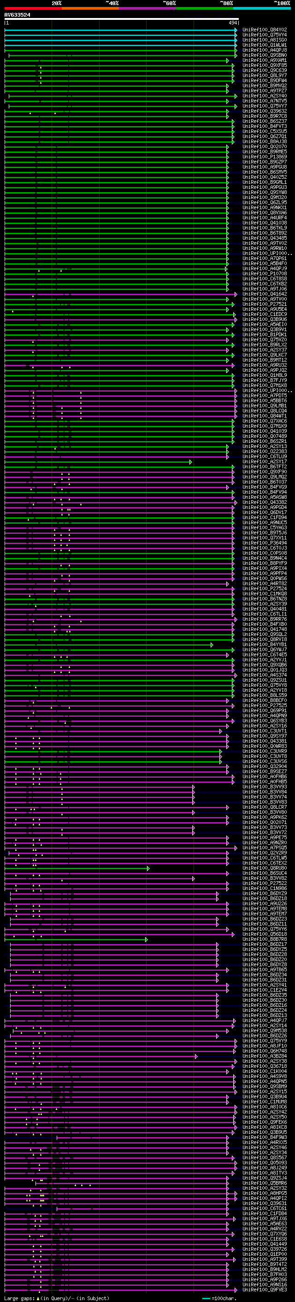295x1302 pixels.
Task: Click the green ~80% identity legend bar
Action: (x=205, y=8)
